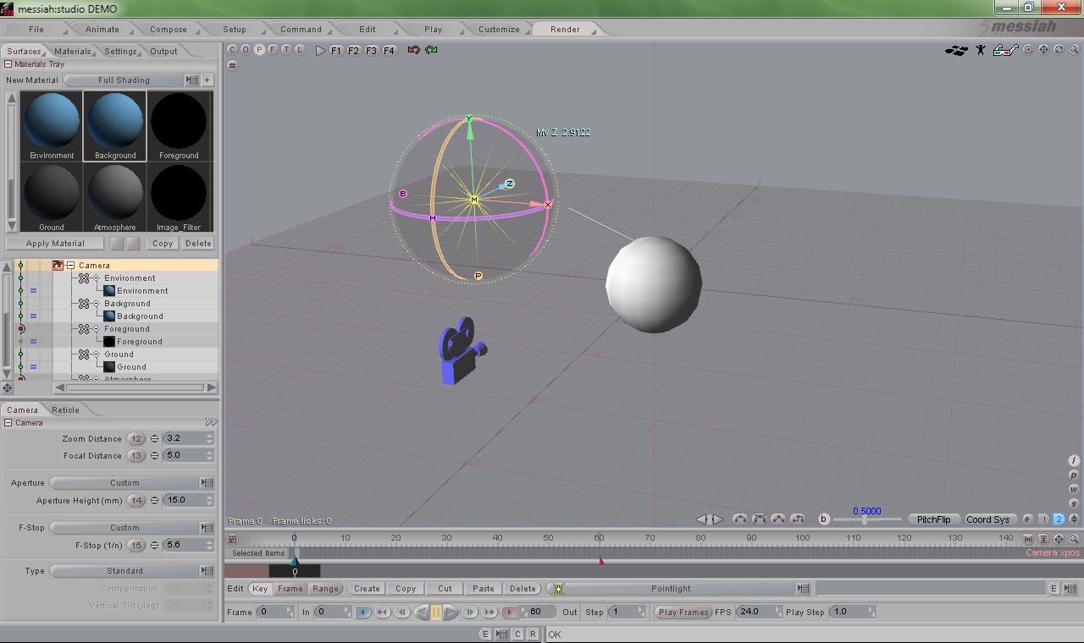Open the Output panel tab

click(163, 51)
